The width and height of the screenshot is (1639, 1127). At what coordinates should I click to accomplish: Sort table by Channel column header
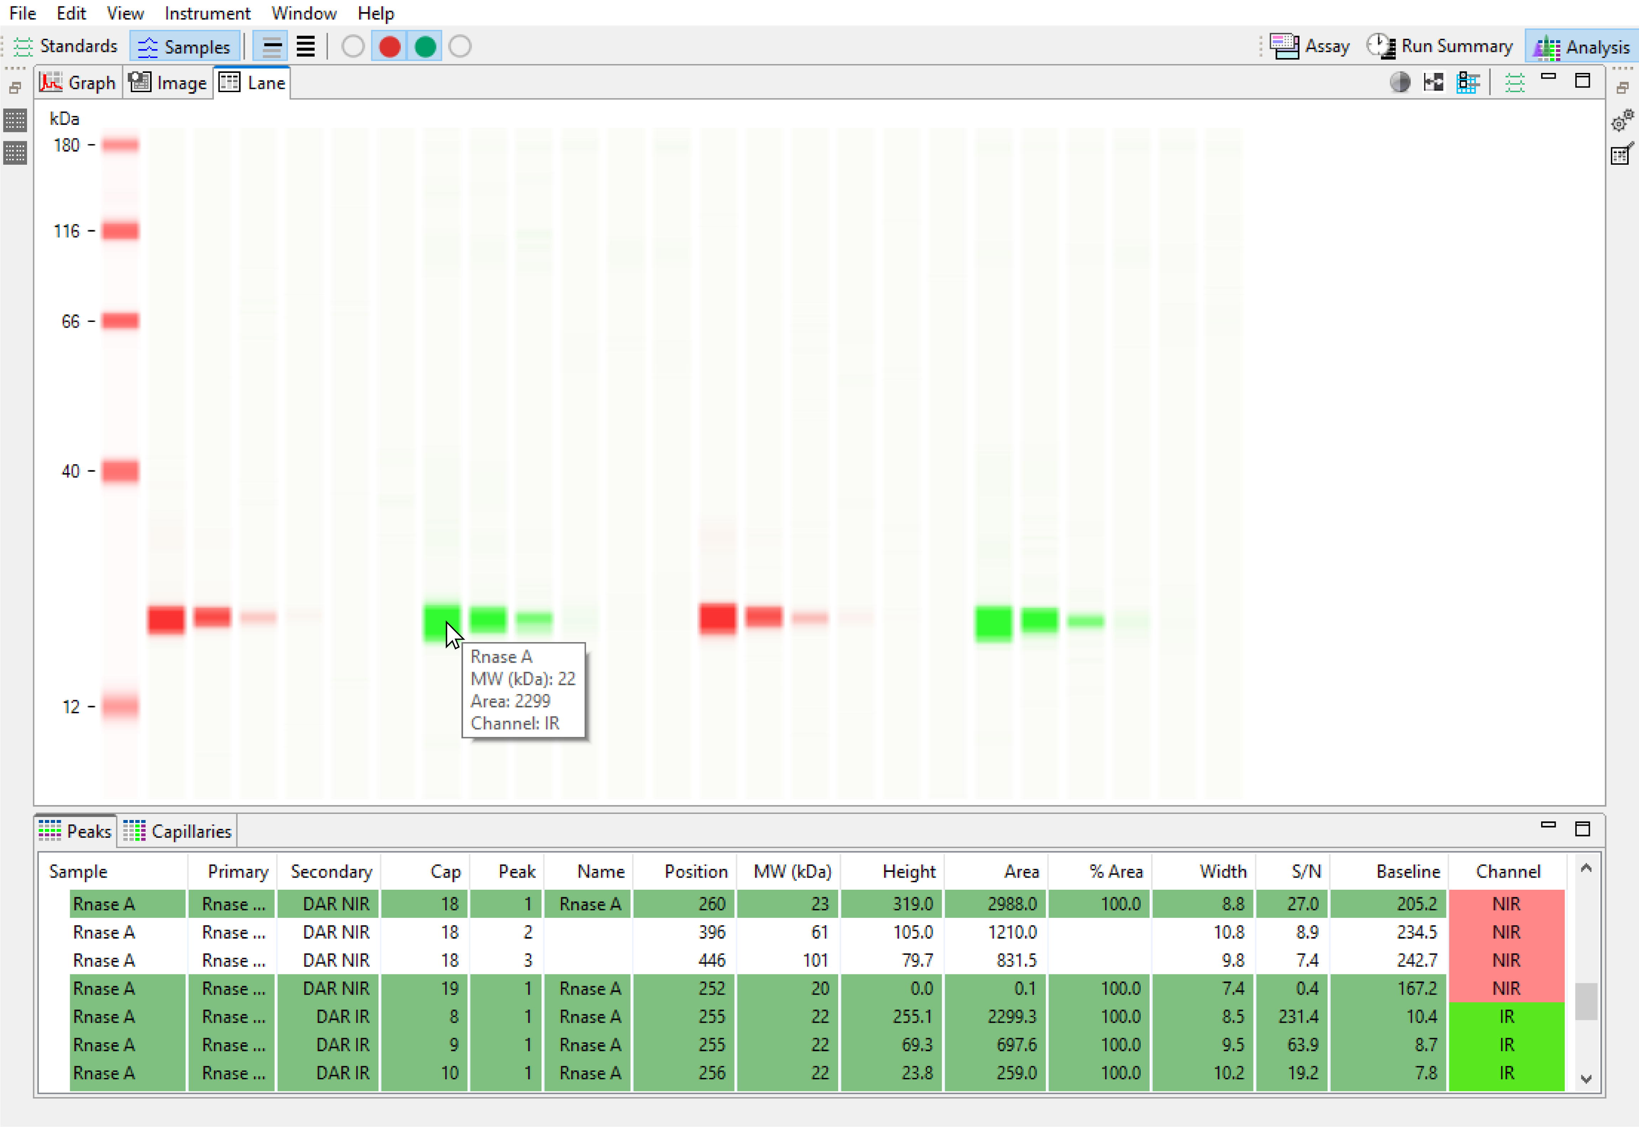pos(1508,871)
